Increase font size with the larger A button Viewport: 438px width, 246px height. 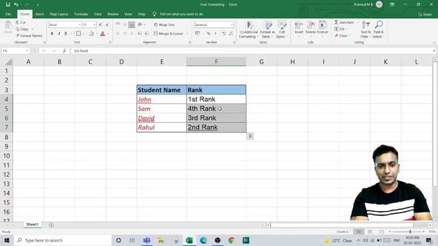[101, 25]
